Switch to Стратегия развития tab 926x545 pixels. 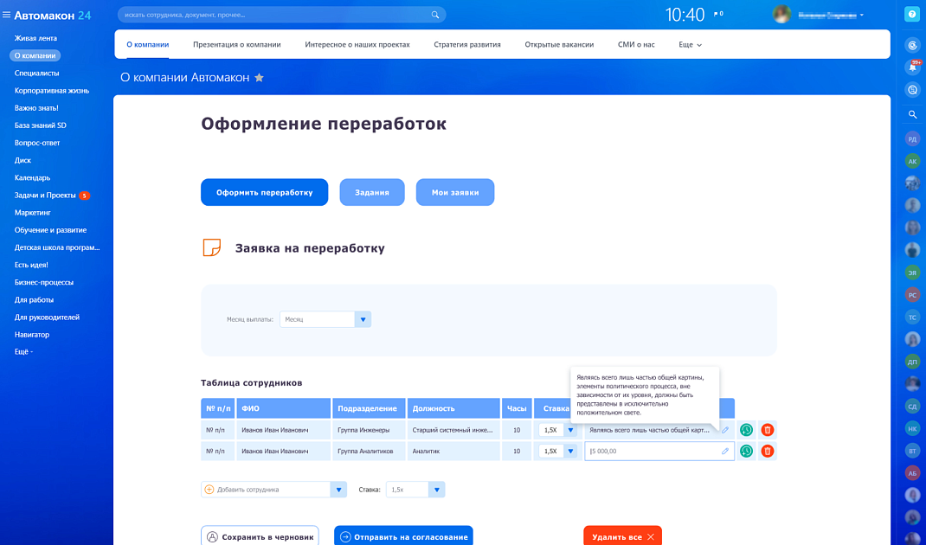(467, 44)
